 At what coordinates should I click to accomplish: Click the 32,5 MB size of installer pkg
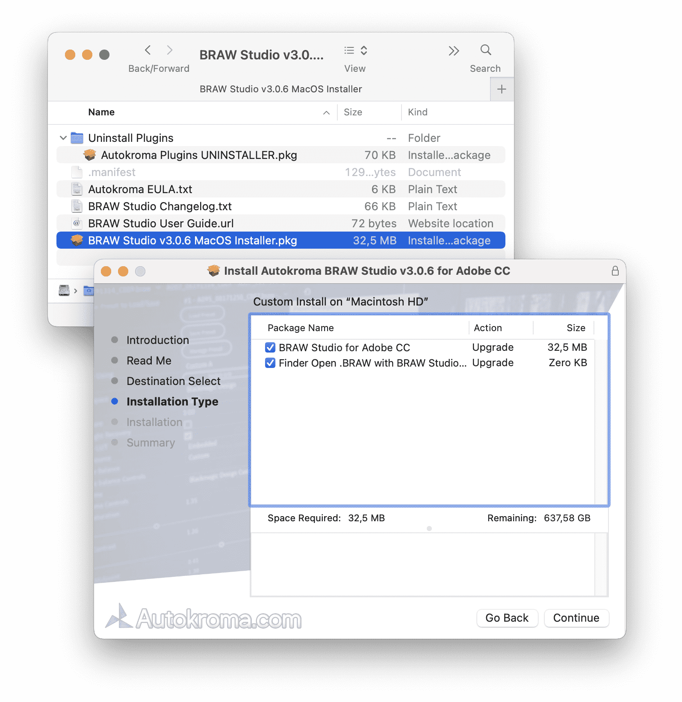[x=375, y=240]
